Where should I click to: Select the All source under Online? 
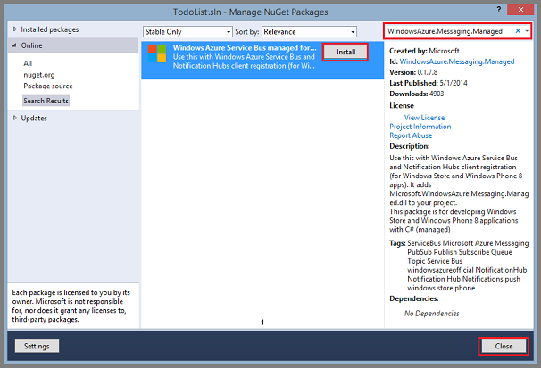click(28, 63)
